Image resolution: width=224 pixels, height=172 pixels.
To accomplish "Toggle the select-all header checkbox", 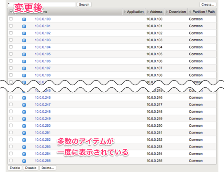I will coord(11,12).
